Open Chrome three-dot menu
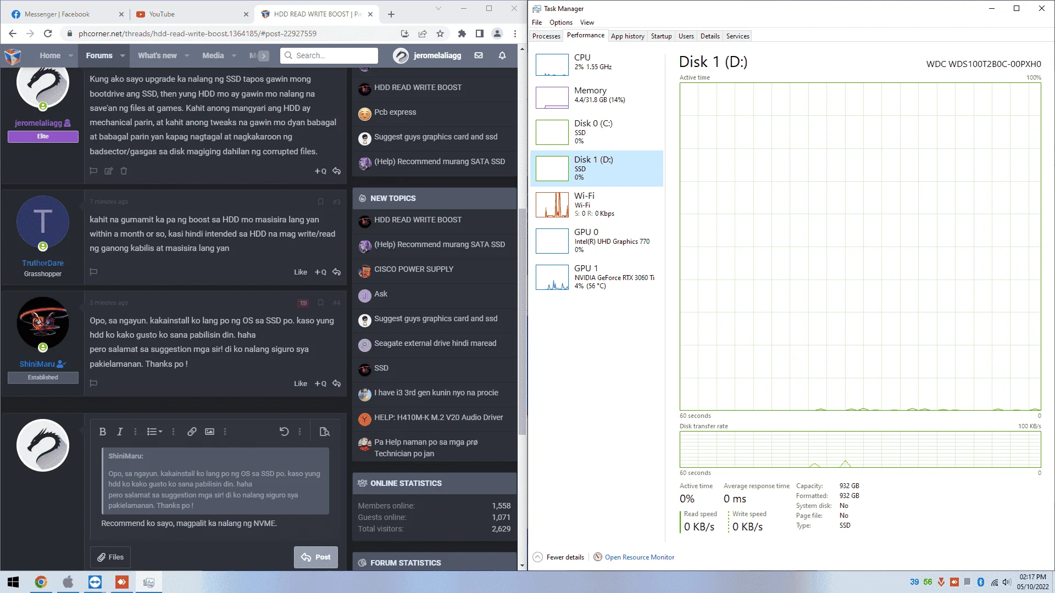1055x593 pixels. pyautogui.click(x=515, y=33)
